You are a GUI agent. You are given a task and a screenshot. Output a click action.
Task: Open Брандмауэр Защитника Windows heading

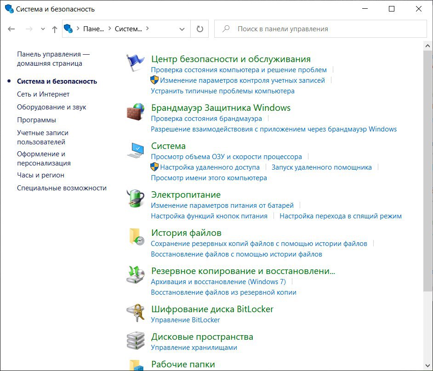221,108
